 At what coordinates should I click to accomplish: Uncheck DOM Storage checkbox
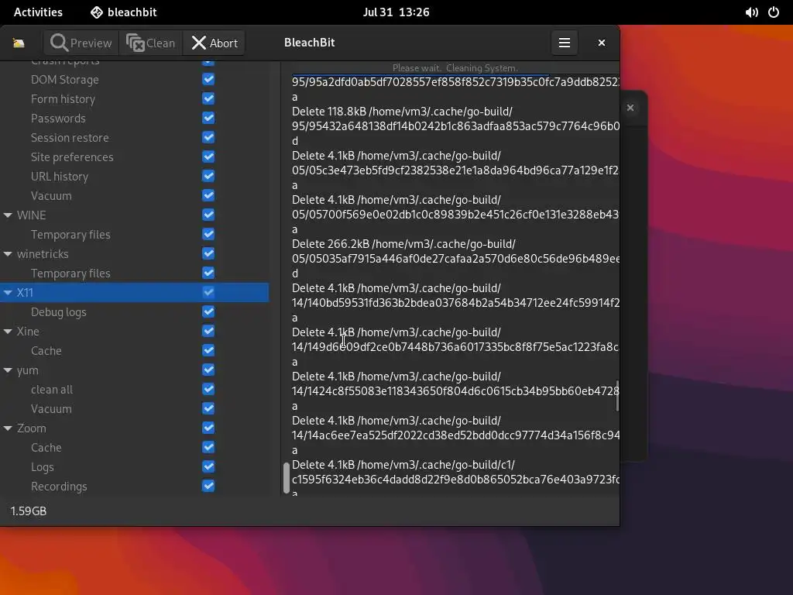click(208, 80)
